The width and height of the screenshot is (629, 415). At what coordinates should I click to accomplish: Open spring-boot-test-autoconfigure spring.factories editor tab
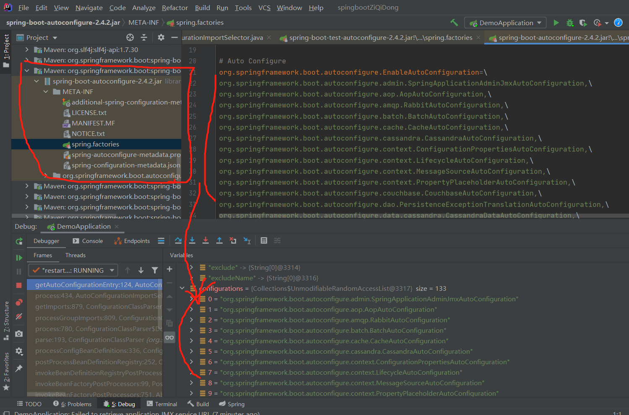click(x=381, y=37)
